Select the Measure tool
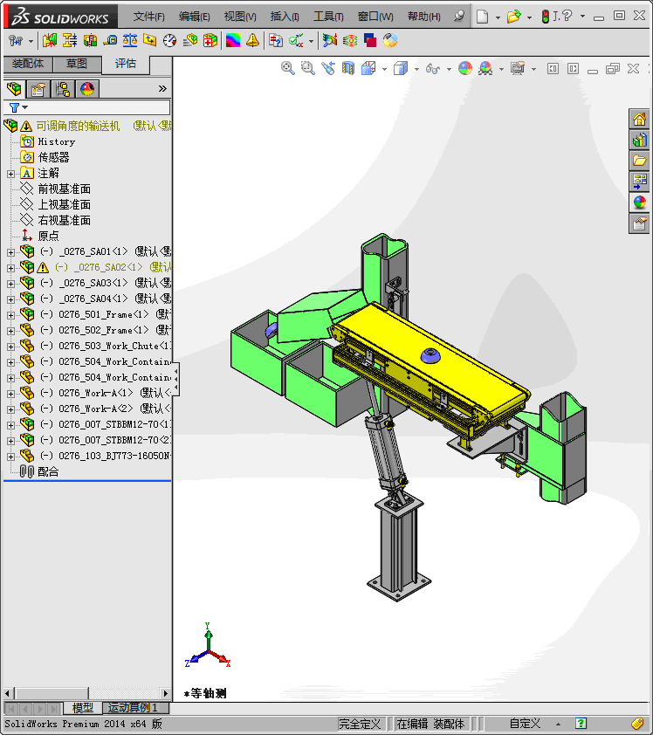Viewport: 653px width, 735px height. tap(110, 41)
